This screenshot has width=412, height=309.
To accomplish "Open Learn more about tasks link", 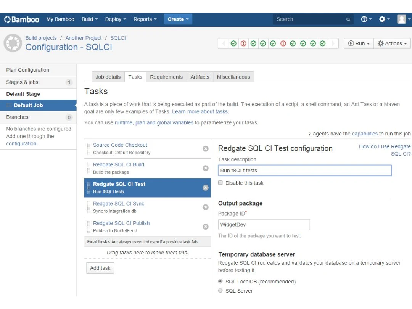I will pos(200,112).
